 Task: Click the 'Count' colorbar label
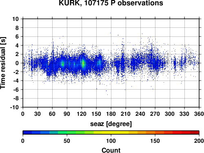(x=111, y=150)
